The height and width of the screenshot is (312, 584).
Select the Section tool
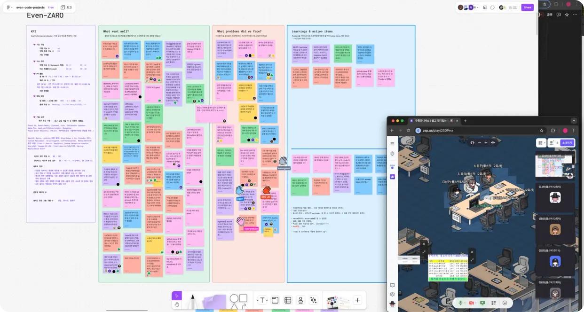275,300
